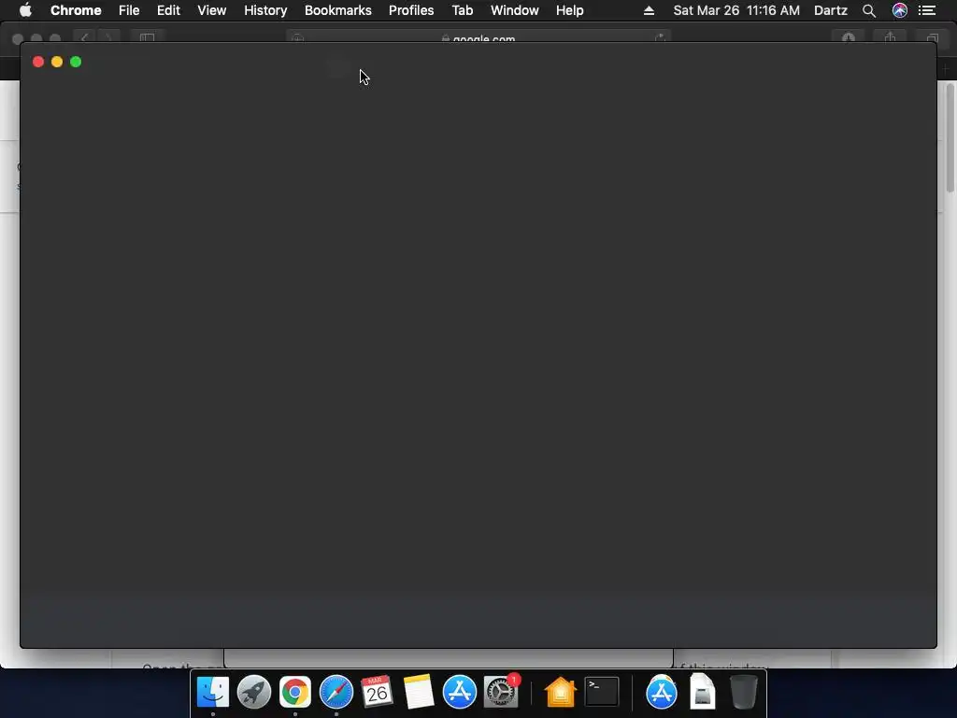Click the date and time in menu bar
957x718 pixels.
click(736, 10)
